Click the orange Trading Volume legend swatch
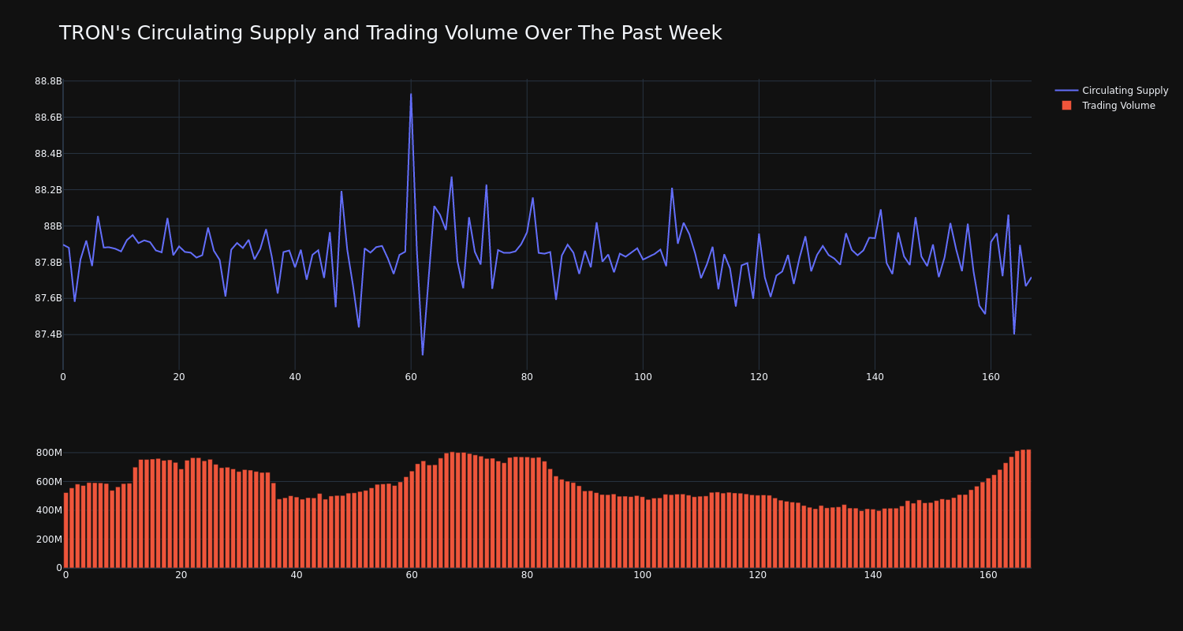 coord(1066,106)
